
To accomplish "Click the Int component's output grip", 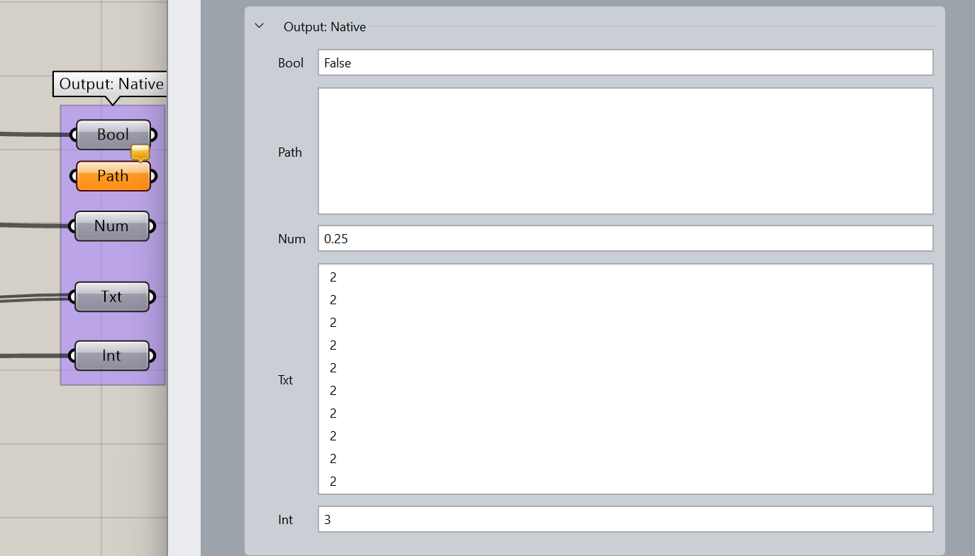I will 152,355.
